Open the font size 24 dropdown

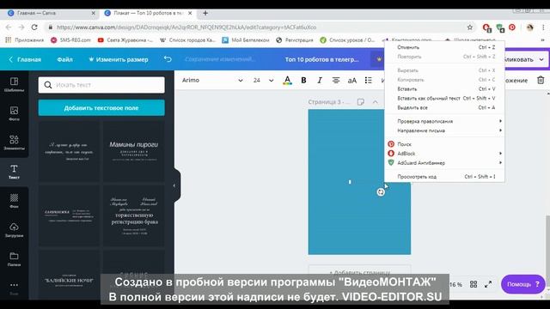263,80
